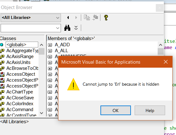The image size is (176, 135).
Task: Click the Show Search Results chevron icon
Action: point(76,28)
